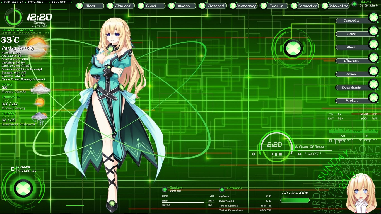Click the RESTART button
This screenshot has width=381, height=214.
tap(36, 2)
